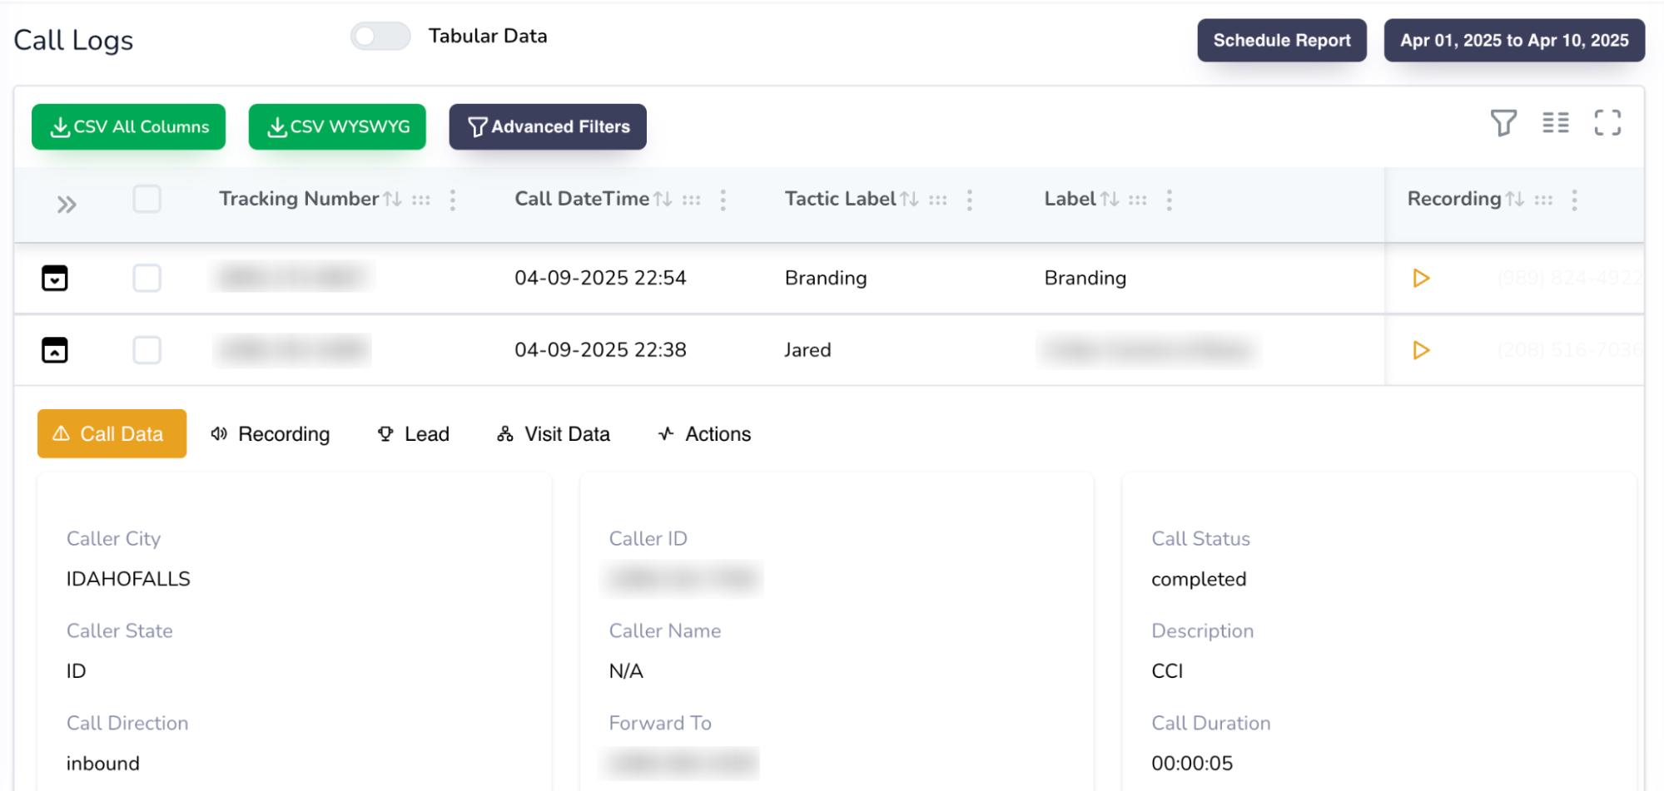The width and height of the screenshot is (1664, 791).
Task: Collapse the Jared call row details
Action: click(55, 350)
